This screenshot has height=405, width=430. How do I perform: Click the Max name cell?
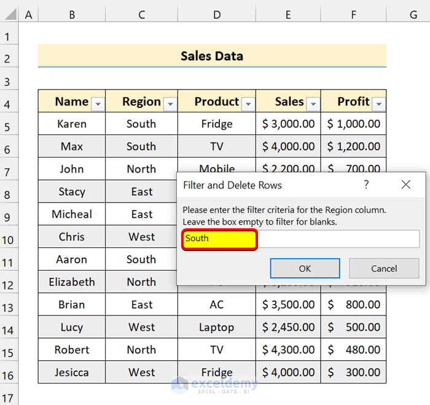coord(72,146)
